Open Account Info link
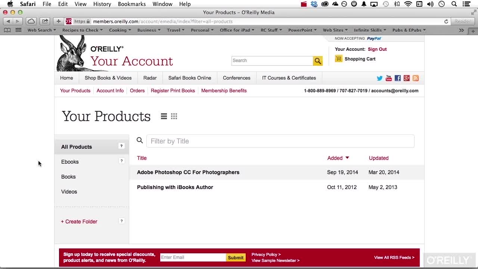Screen dimensions: 478x269 point(110,91)
